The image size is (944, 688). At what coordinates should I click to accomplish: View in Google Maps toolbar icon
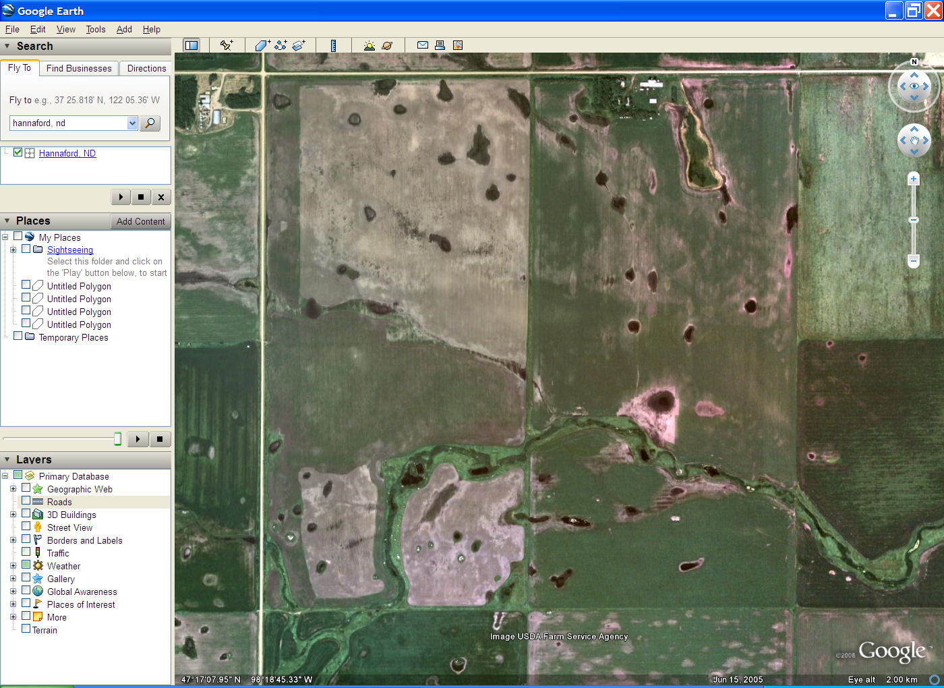[458, 45]
